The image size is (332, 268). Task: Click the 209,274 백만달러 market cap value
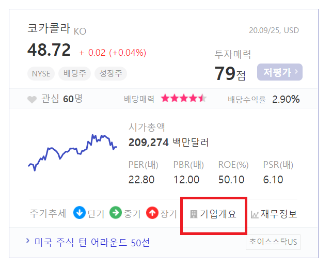(168, 142)
